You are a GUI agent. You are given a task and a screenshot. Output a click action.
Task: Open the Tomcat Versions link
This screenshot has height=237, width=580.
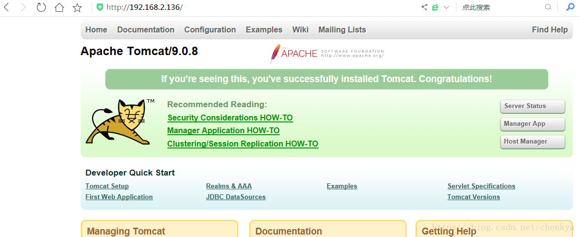click(474, 197)
